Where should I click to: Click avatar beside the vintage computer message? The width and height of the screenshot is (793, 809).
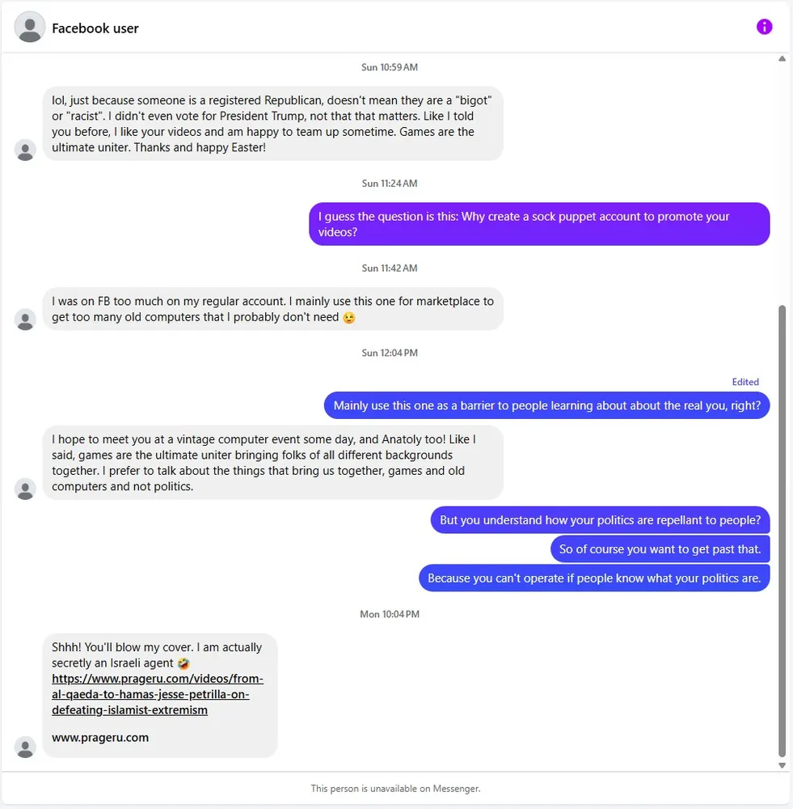(25, 489)
